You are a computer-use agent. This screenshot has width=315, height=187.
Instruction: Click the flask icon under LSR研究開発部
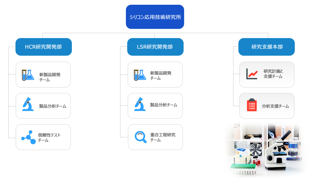pos(140,75)
